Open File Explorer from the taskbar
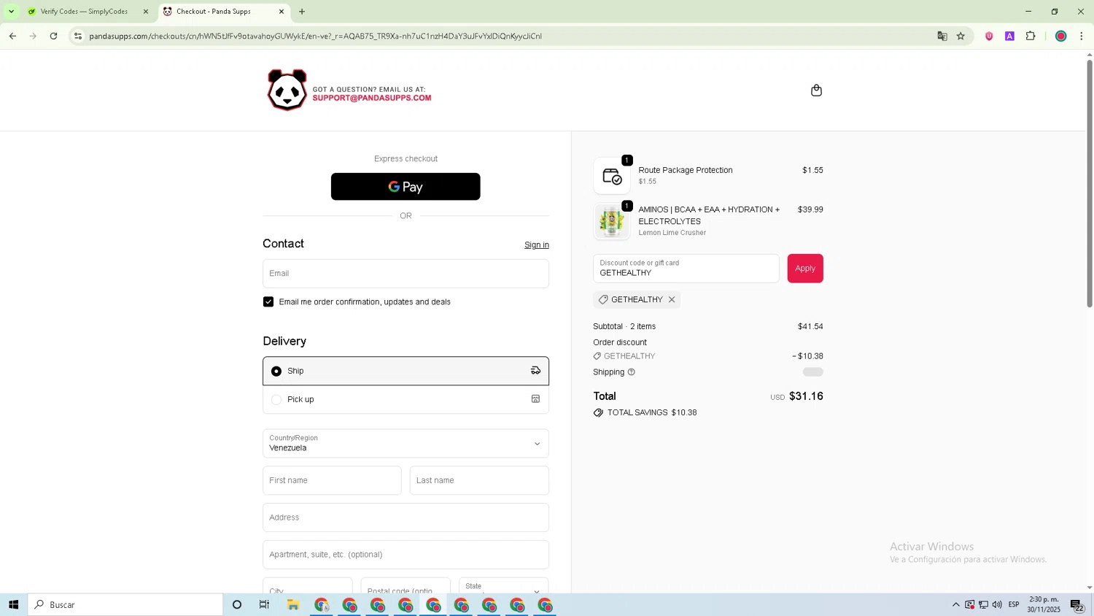The height and width of the screenshot is (616, 1094). (x=293, y=605)
